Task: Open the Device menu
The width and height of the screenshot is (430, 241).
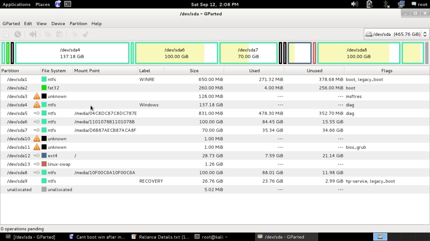Action: tap(58, 24)
